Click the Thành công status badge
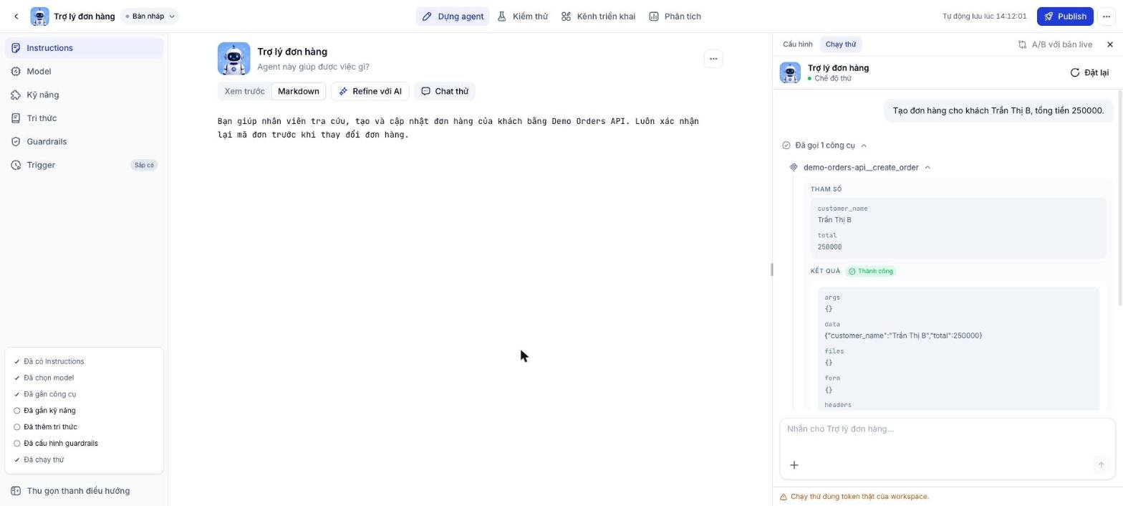Viewport: 1123px width, 506px height. (871, 271)
